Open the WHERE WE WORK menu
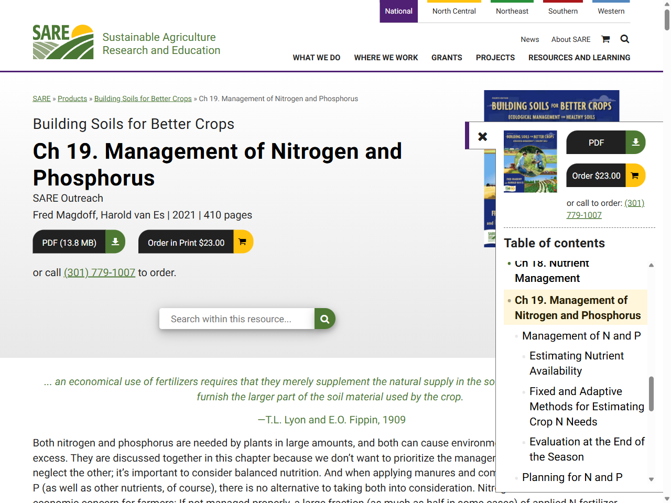 386,58
